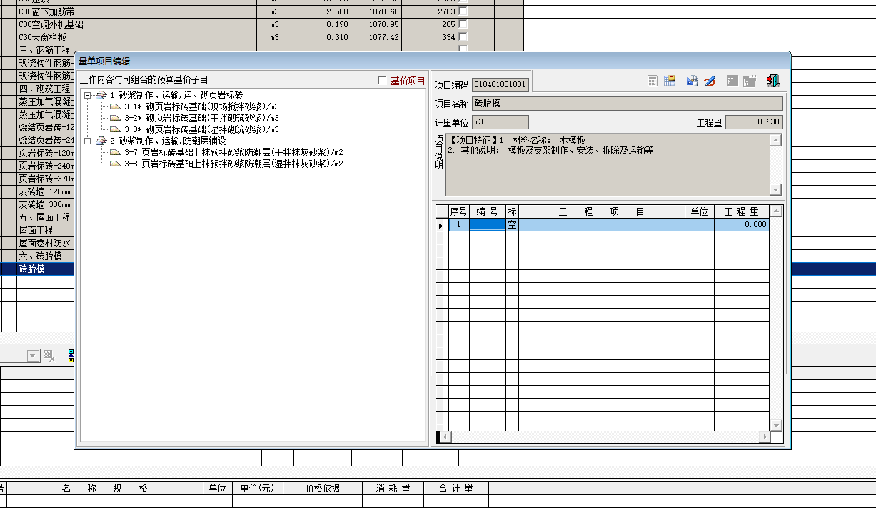The height and width of the screenshot is (508, 876).
Task: Click 名称规格 column header in bottom table
Action: click(105, 488)
